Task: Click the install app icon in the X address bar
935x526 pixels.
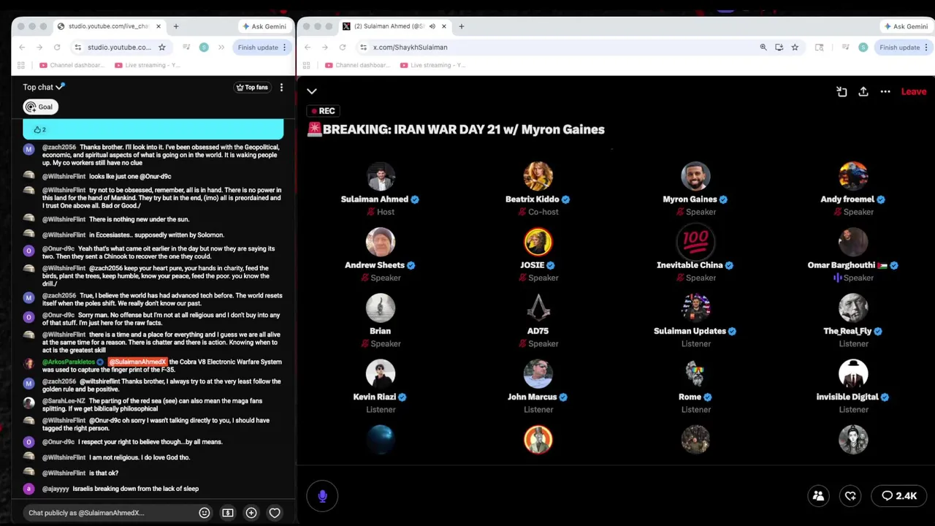Action: click(779, 47)
